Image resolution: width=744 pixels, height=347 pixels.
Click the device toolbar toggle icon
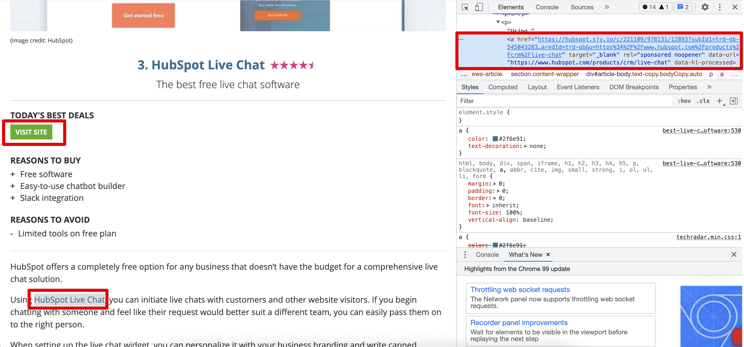click(x=479, y=7)
